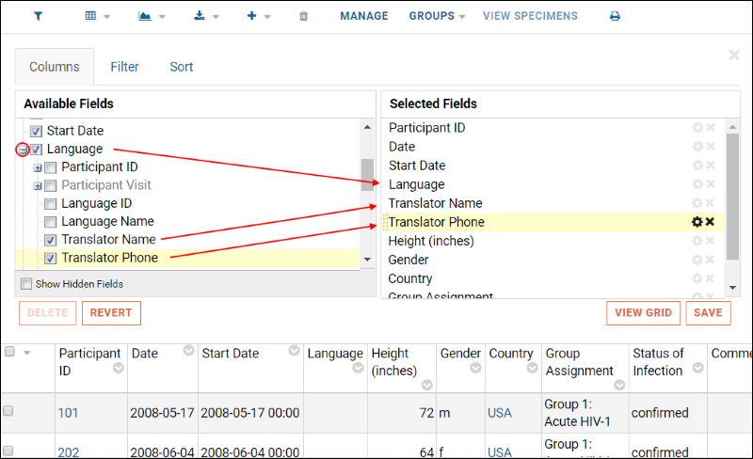Remove Translator Name from selected fields
Image resolution: width=753 pixels, height=459 pixels.
711,203
